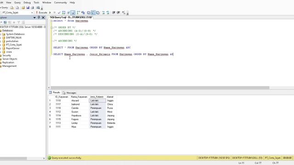This screenshot has height=165, width=294.
Task: Open standard toolbar overflow options
Action: point(42,8)
